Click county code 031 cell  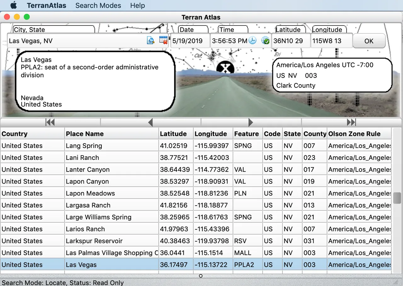pyautogui.click(x=315, y=241)
